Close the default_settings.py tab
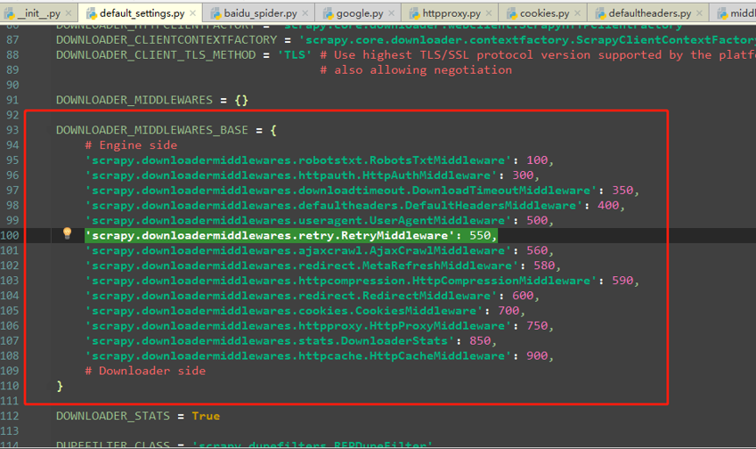The height and width of the screenshot is (449, 756). pos(193,13)
